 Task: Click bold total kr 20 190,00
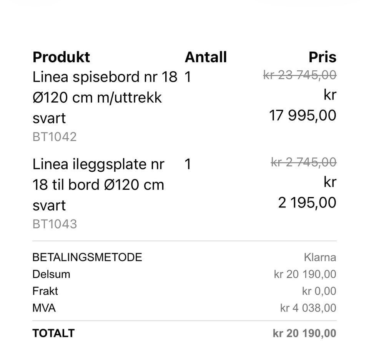pyautogui.click(x=304, y=333)
